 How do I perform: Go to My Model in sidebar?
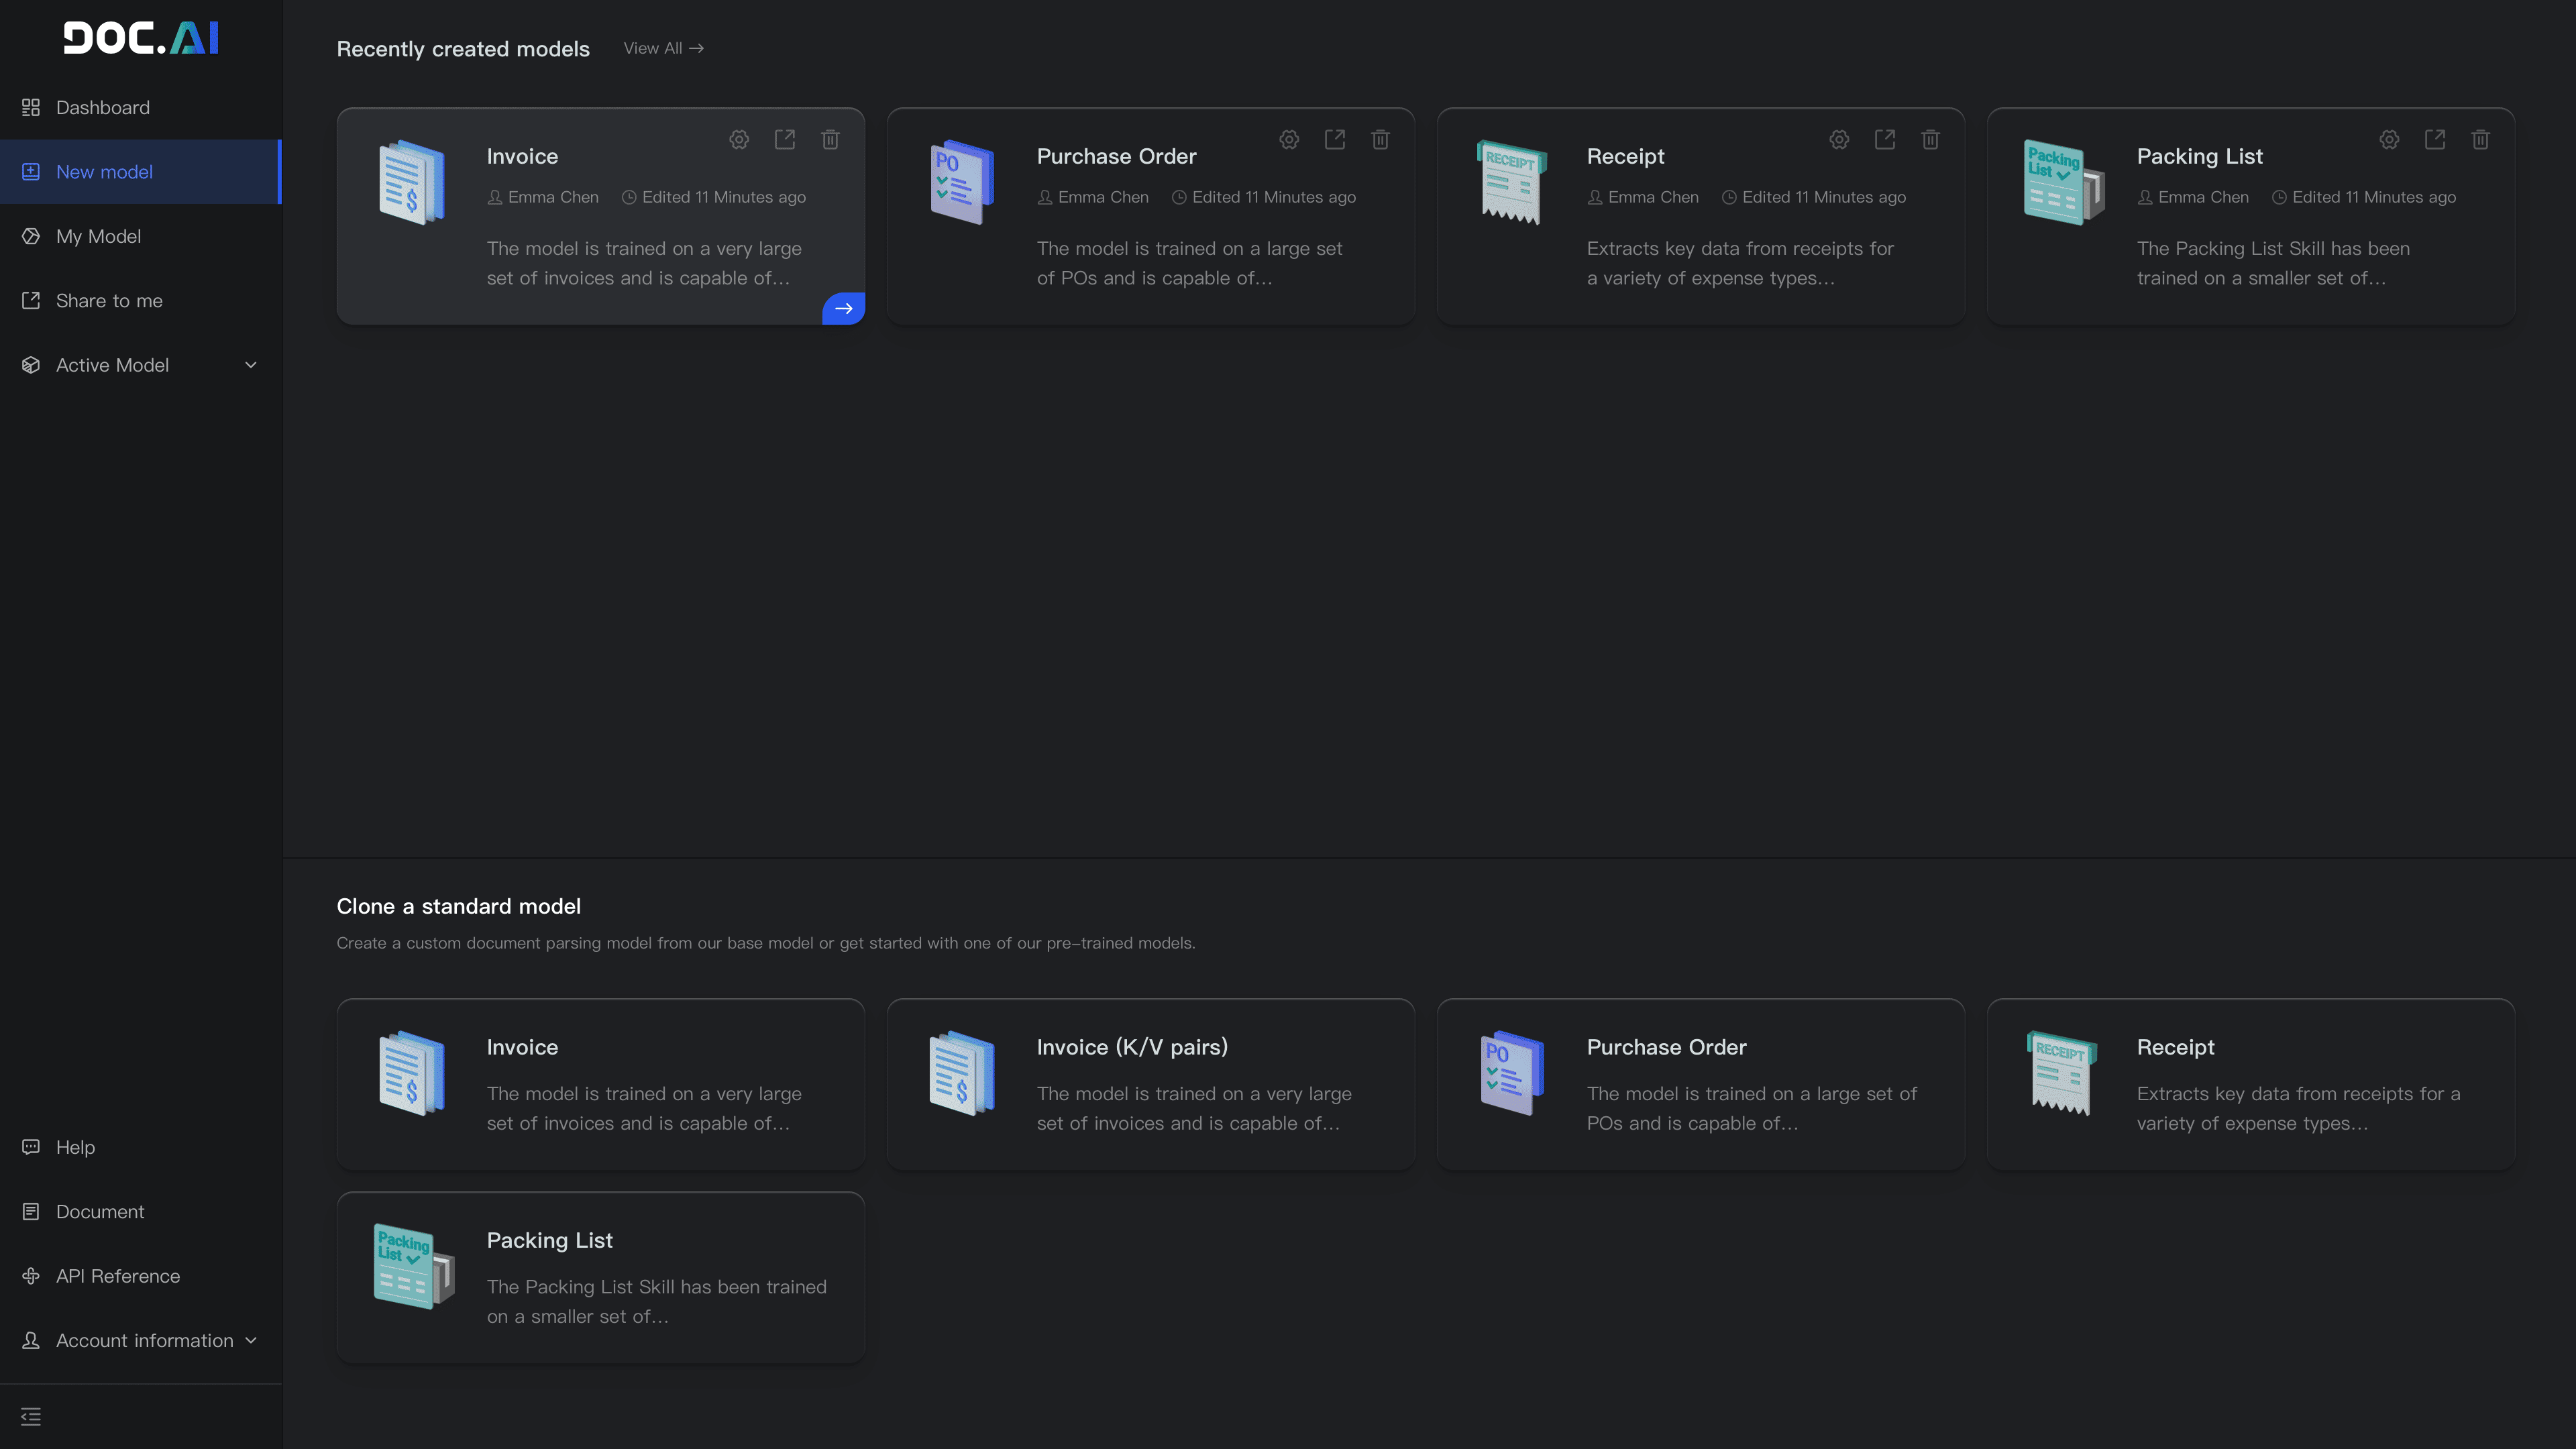(x=98, y=236)
